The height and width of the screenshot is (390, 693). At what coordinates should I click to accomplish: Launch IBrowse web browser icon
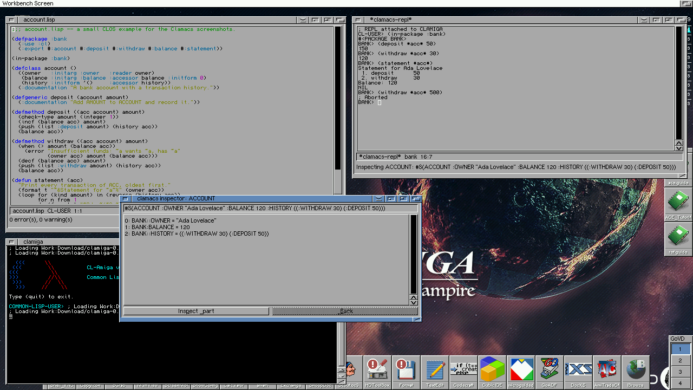coord(635,372)
